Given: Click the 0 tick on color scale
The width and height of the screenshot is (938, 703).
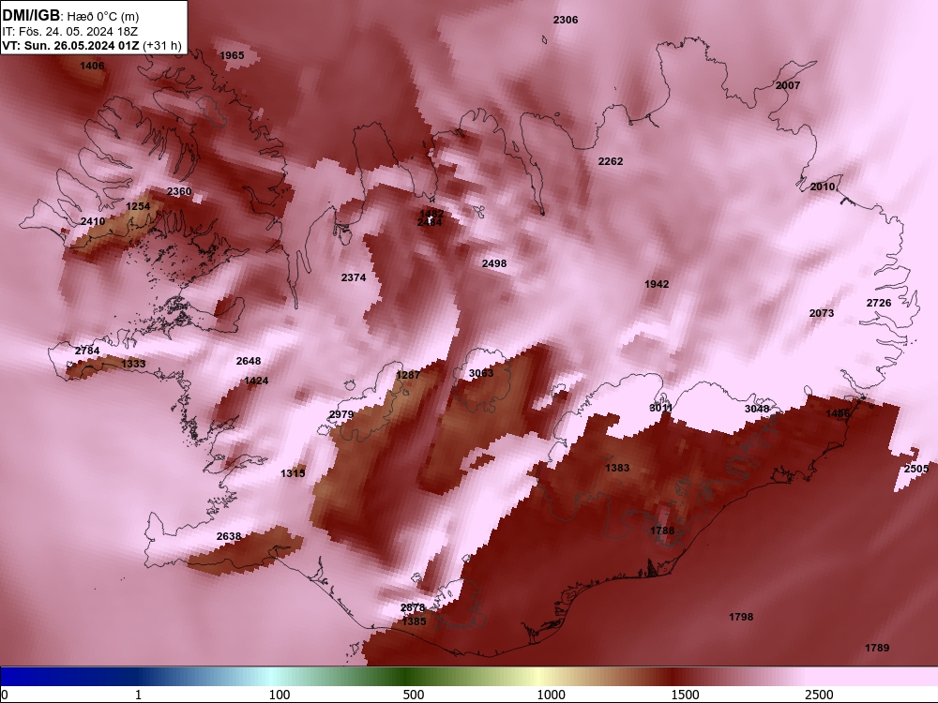Looking at the screenshot, I should [5, 695].
